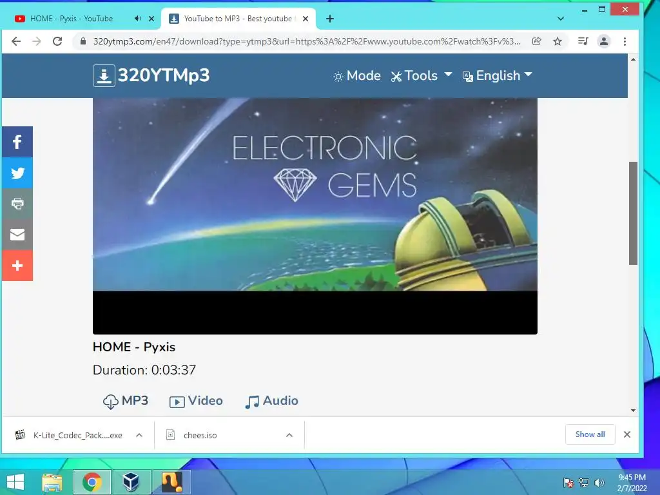Select the Video download tab
The image size is (660, 495).
pos(196,401)
